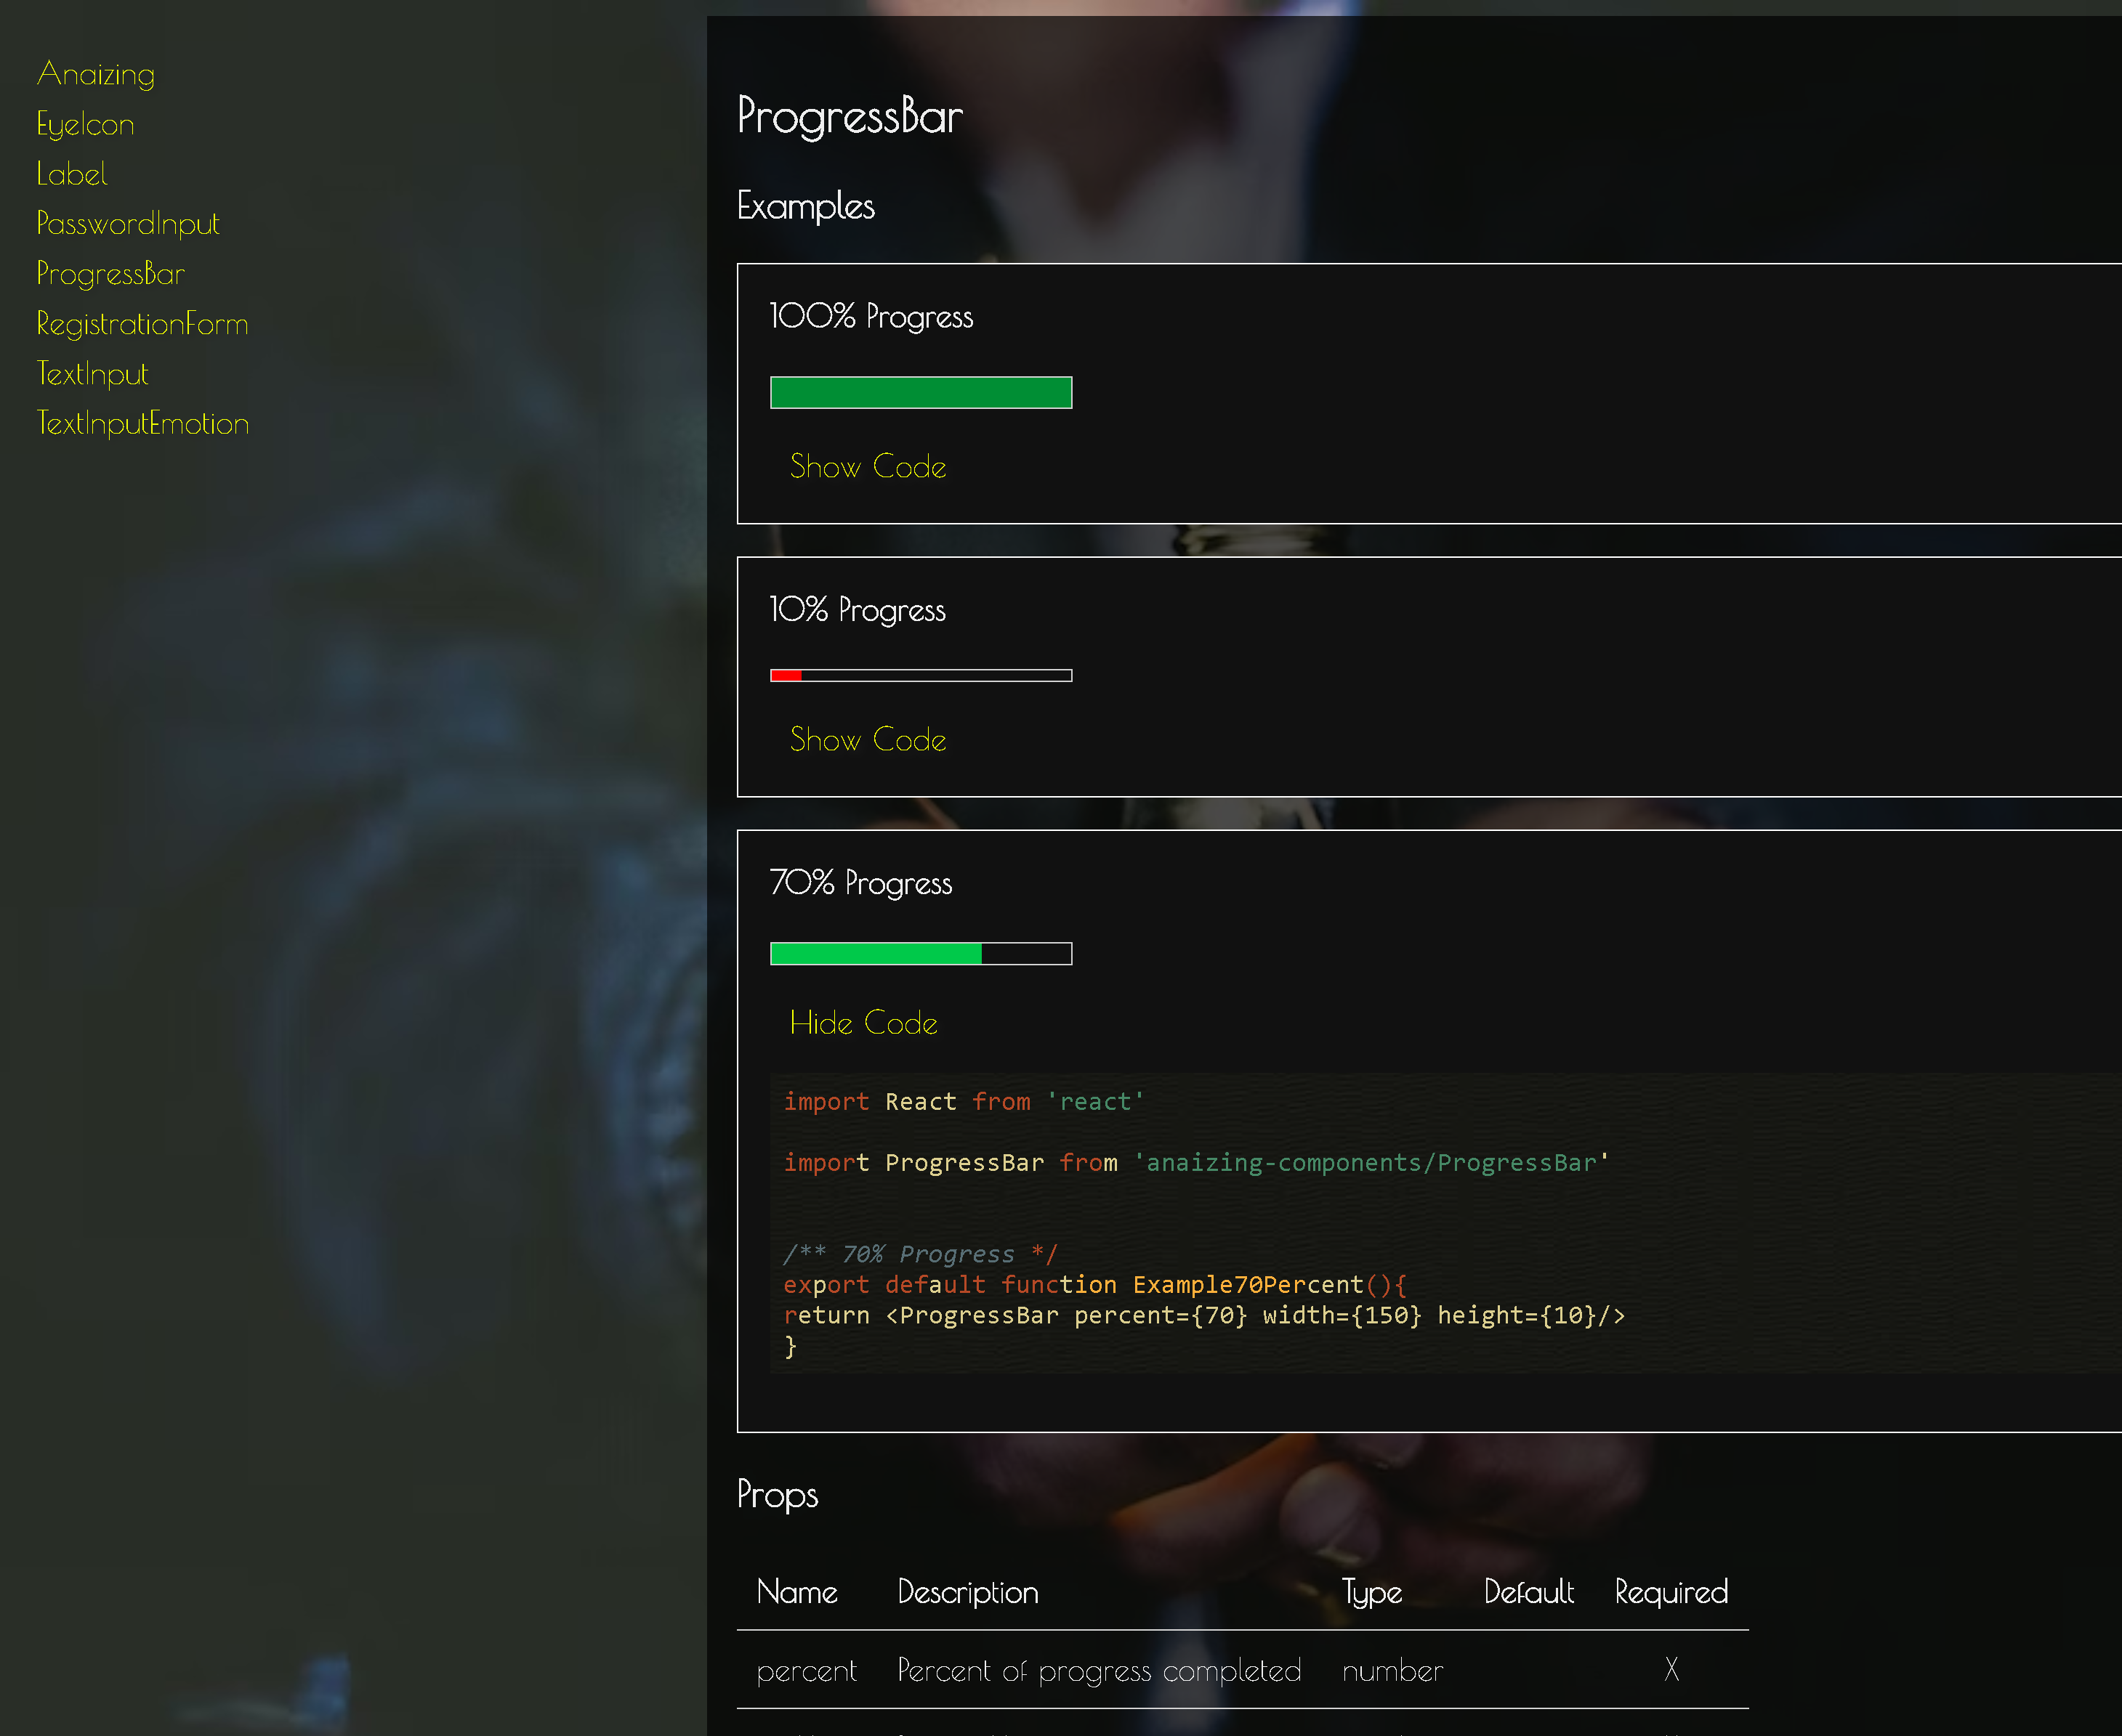Select EyeIcon in the component sidebar
The image size is (2122, 1736).
pyautogui.click(x=85, y=124)
